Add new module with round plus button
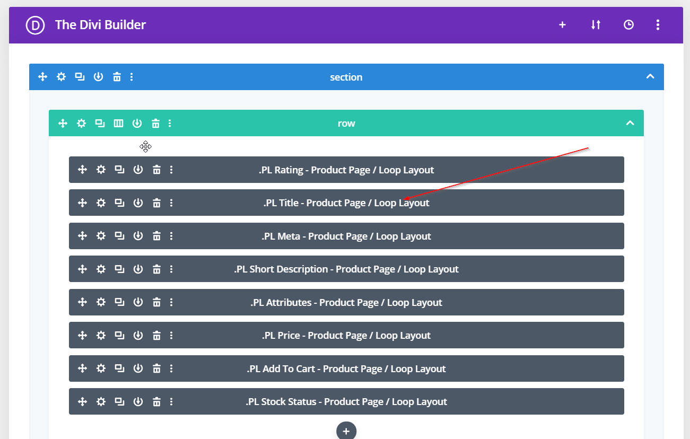 pyautogui.click(x=346, y=431)
